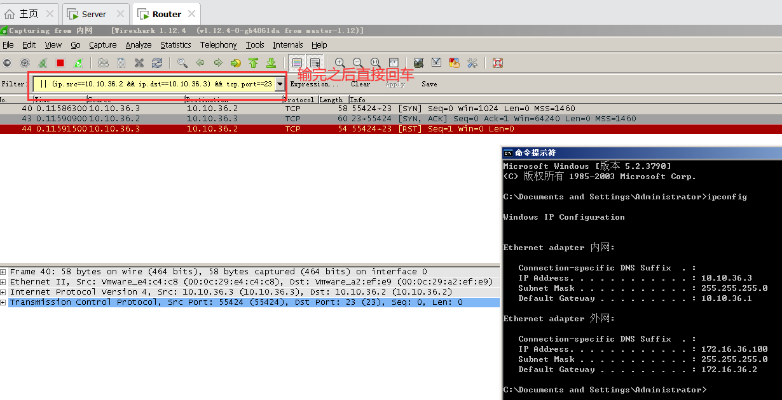Stop the running capture with red square
This screenshot has height=400, width=782.
tap(60, 63)
